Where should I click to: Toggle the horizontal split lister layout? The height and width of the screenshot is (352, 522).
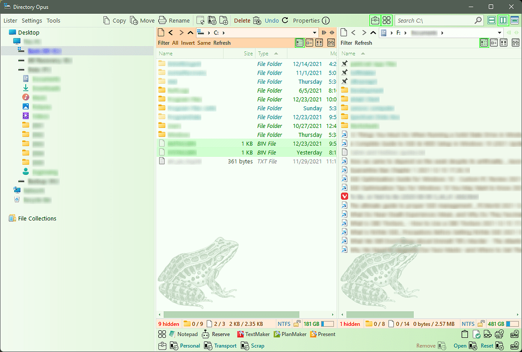491,21
